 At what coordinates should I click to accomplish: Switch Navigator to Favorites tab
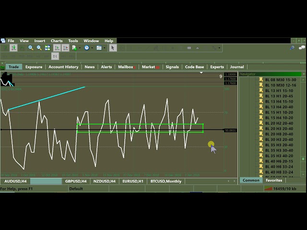[274, 181]
